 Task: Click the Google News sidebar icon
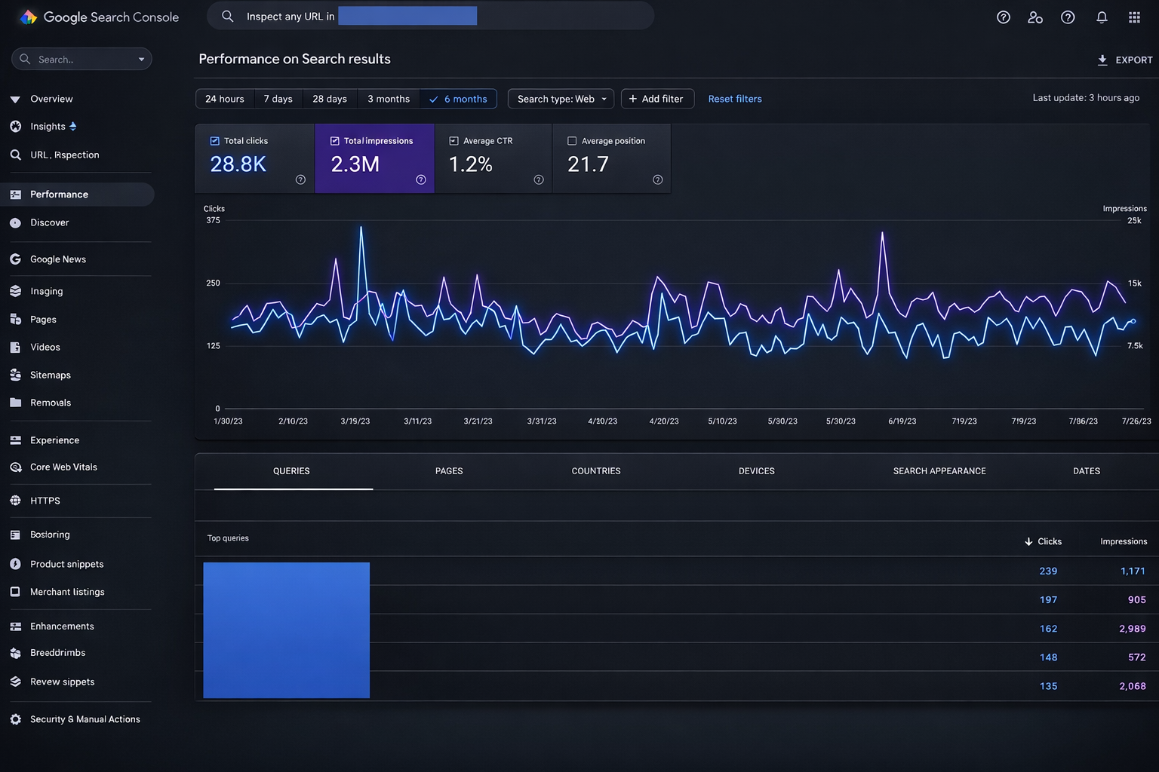15,259
